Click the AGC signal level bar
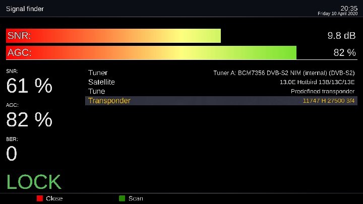This screenshot has height=204, width=363. point(151,52)
